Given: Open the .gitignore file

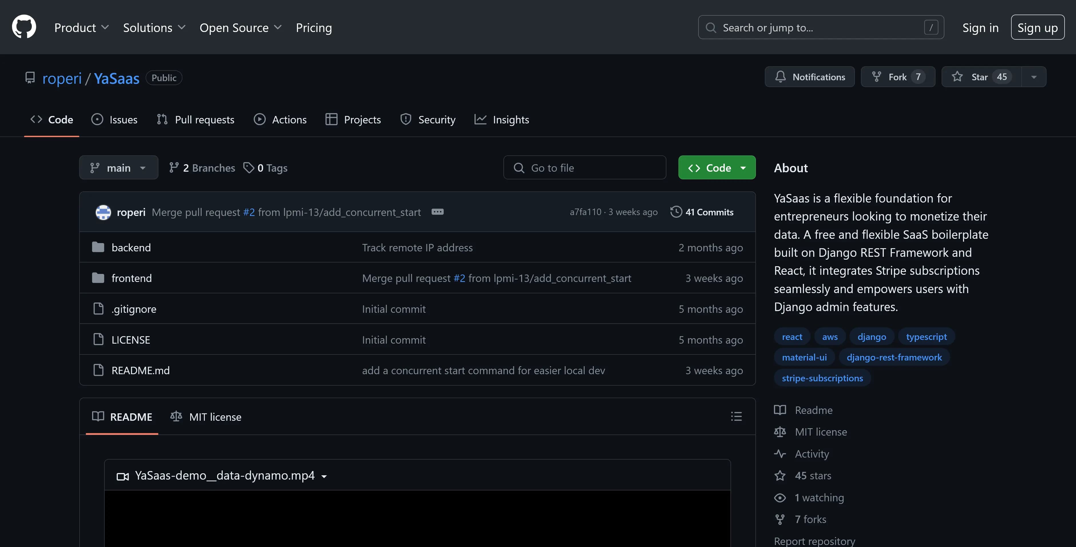Looking at the screenshot, I should tap(134, 309).
